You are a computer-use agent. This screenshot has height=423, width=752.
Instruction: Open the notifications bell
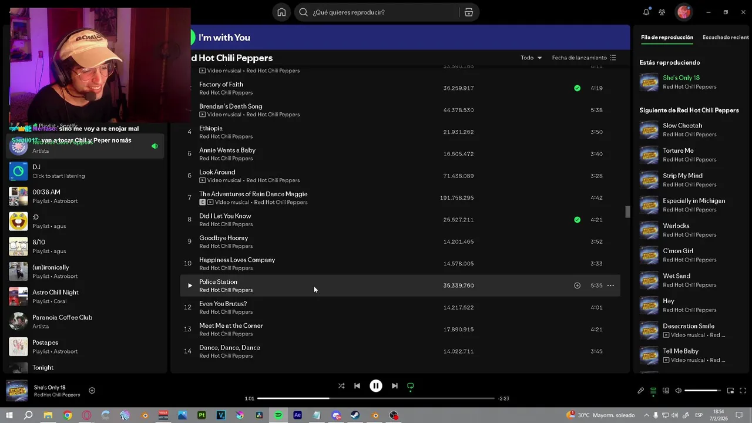point(646,12)
